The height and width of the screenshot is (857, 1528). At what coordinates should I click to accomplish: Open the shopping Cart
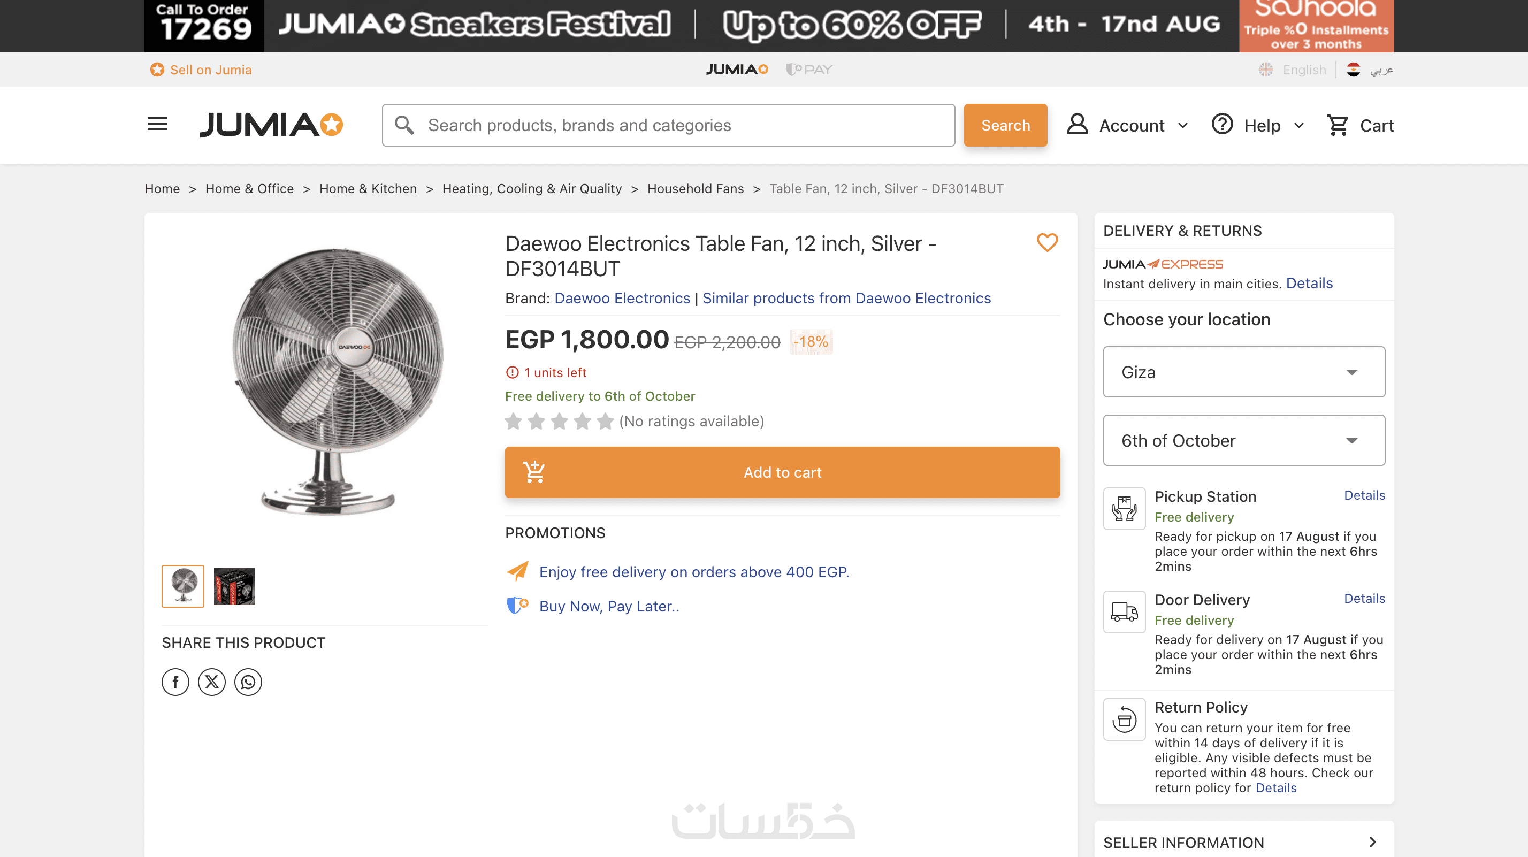click(1360, 125)
